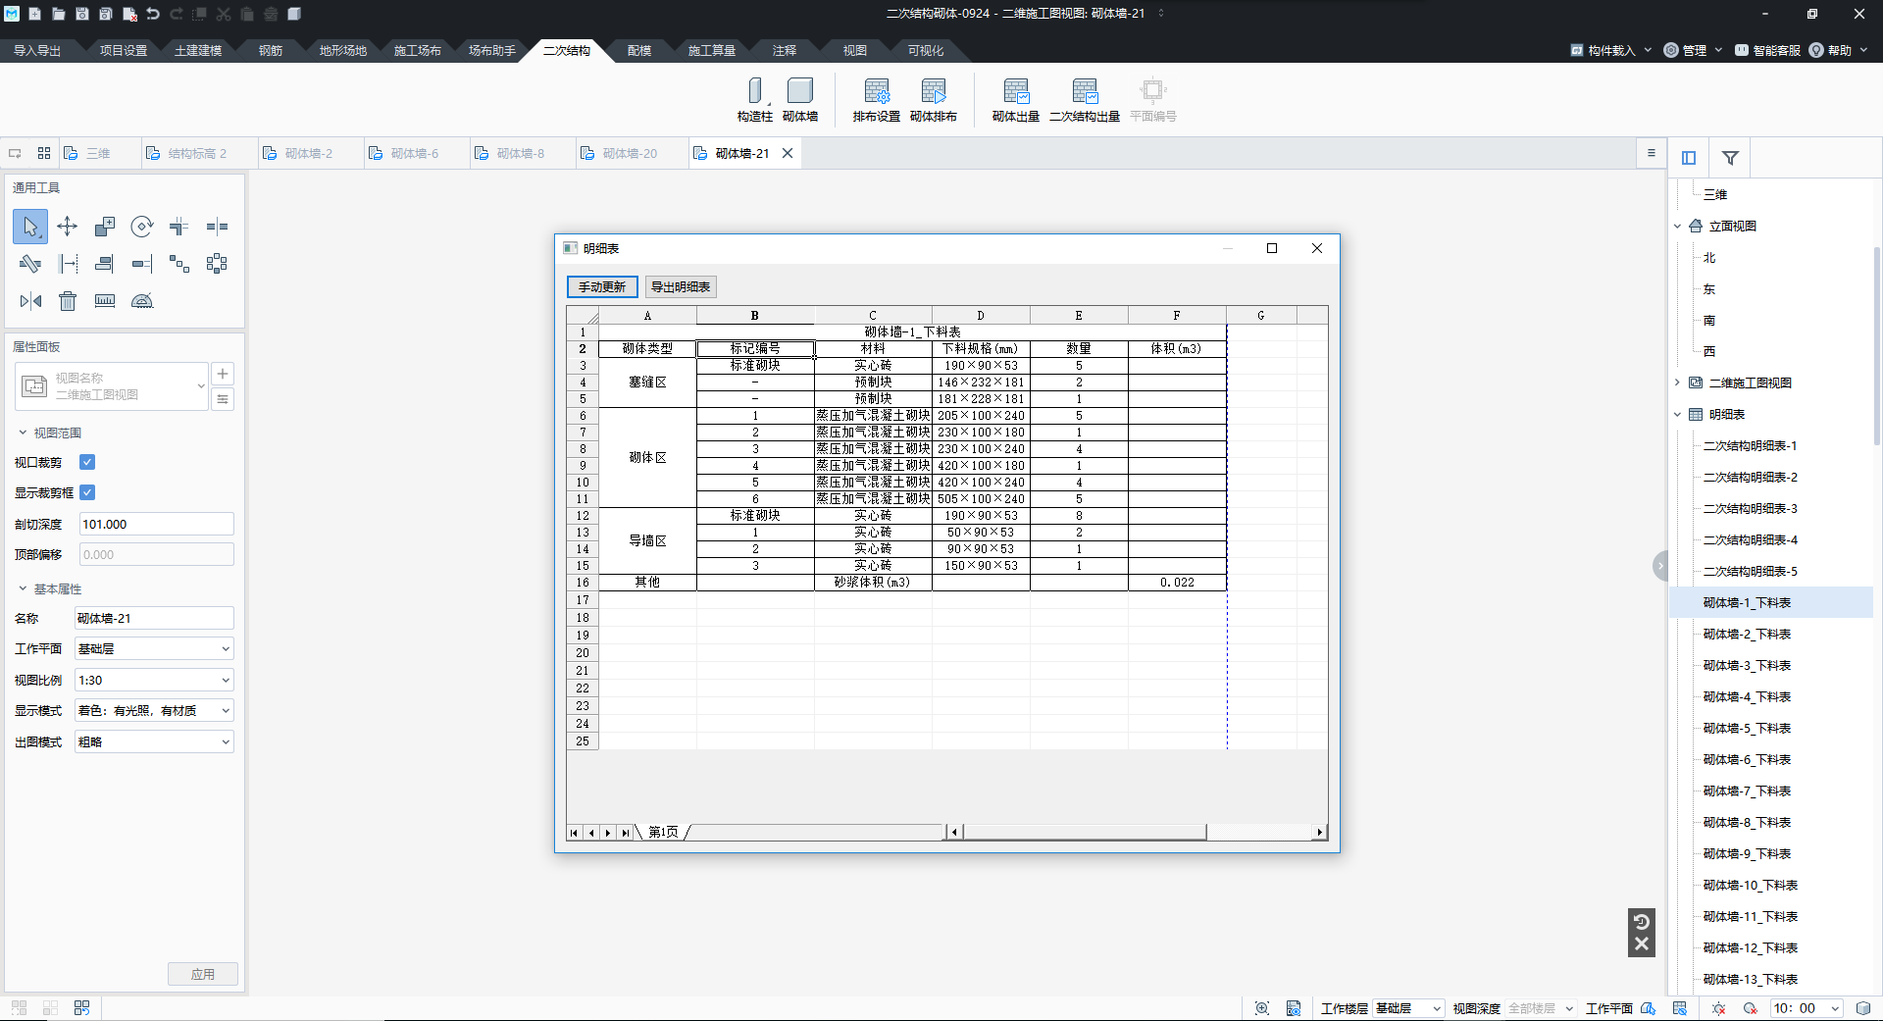Image resolution: width=1883 pixels, height=1021 pixels.
Task: Select the trim corner tool
Action: (x=178, y=227)
